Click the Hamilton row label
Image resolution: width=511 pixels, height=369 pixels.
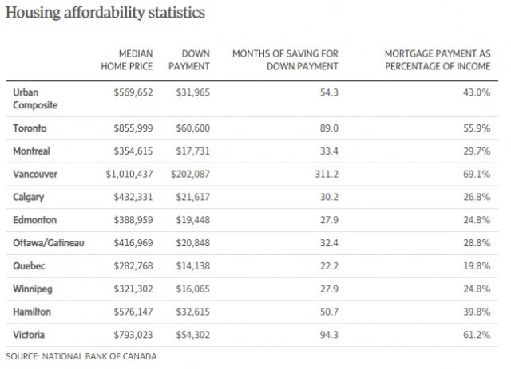click(x=32, y=309)
